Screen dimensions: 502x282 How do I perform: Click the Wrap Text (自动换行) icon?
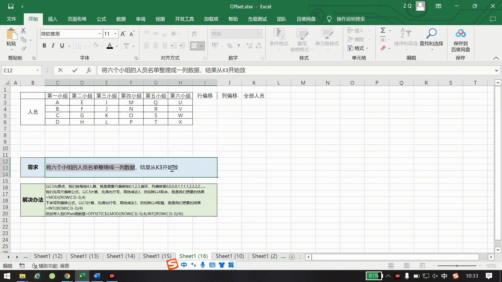(x=194, y=34)
